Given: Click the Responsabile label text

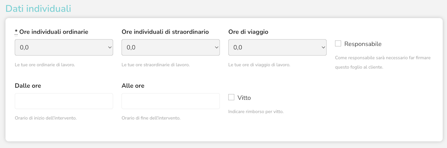Looking at the screenshot, I should coord(363,44).
